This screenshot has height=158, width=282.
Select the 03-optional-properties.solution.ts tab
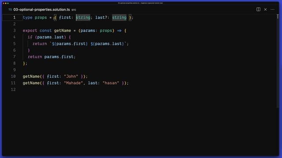[x=41, y=10]
